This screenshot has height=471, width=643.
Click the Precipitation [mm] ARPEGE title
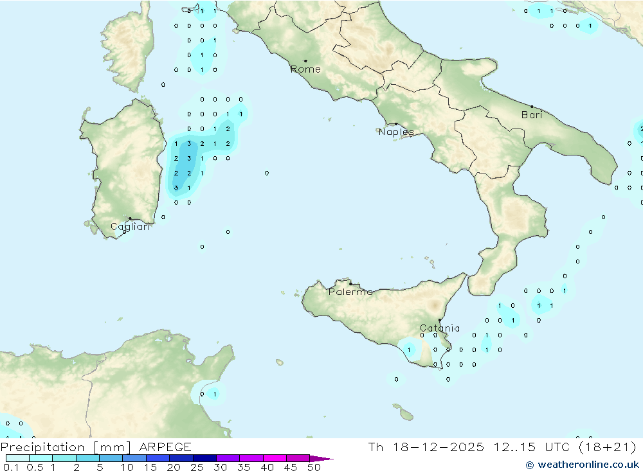click(x=96, y=447)
